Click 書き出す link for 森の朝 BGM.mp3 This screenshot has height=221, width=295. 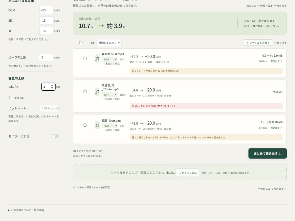[x=276, y=61]
